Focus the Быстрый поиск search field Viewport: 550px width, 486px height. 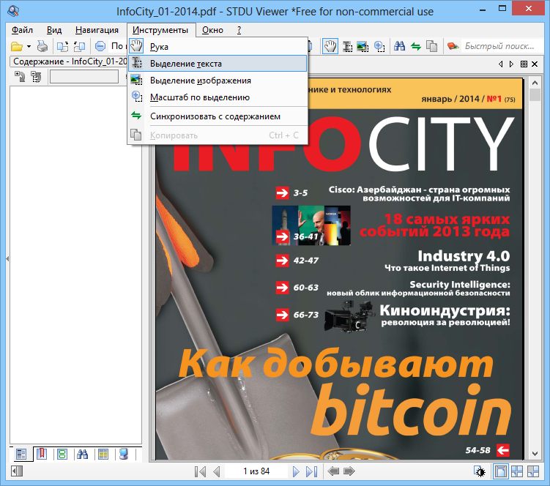(x=501, y=46)
